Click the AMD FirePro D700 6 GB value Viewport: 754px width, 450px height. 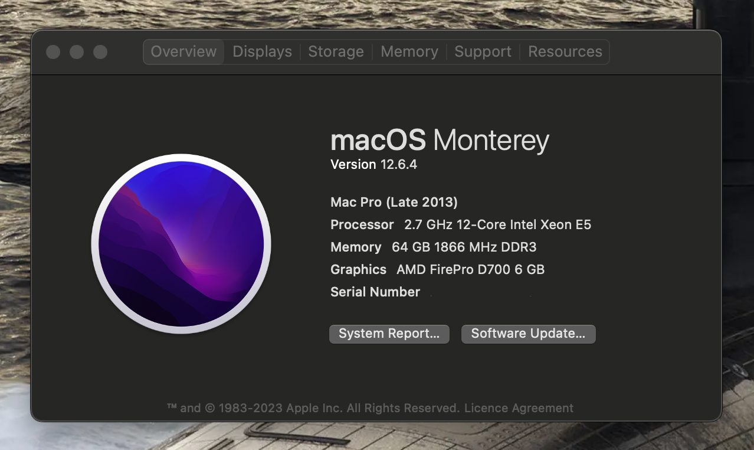point(470,270)
